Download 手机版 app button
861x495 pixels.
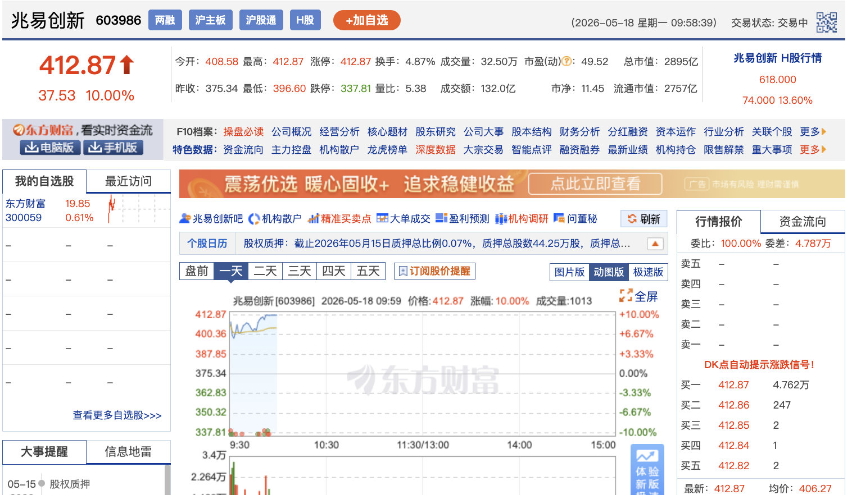[113, 148]
